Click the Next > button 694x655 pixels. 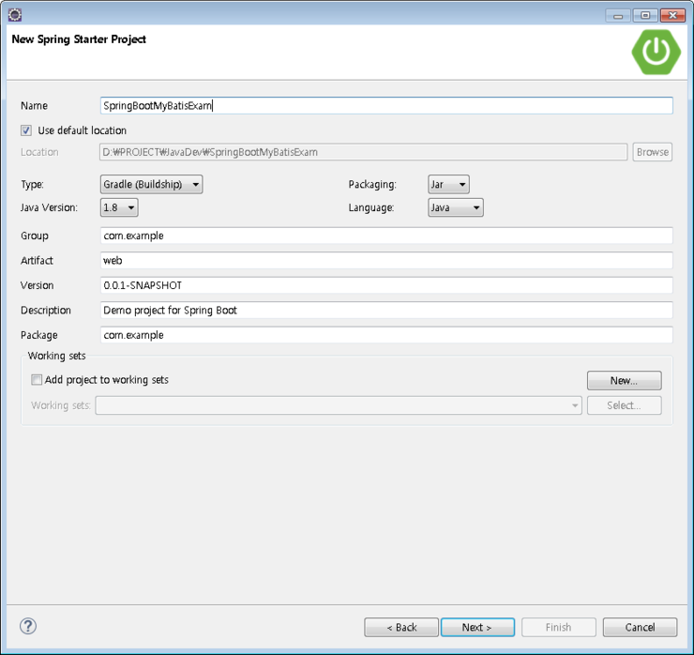(477, 627)
